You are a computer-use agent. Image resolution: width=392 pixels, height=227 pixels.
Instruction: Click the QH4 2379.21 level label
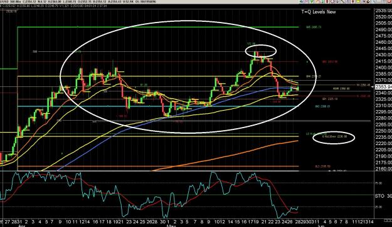coord(314,76)
